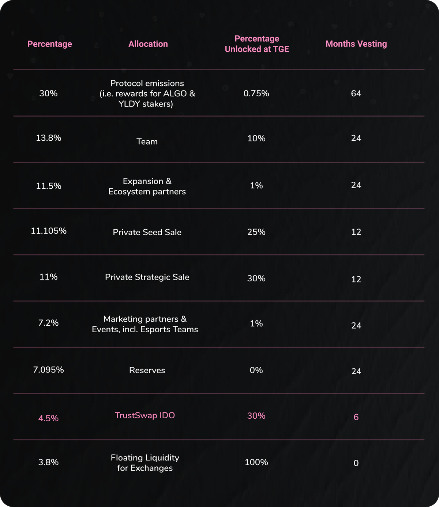The image size is (439, 507).
Task: Click the pink 6 months vesting value
Action: click(356, 417)
